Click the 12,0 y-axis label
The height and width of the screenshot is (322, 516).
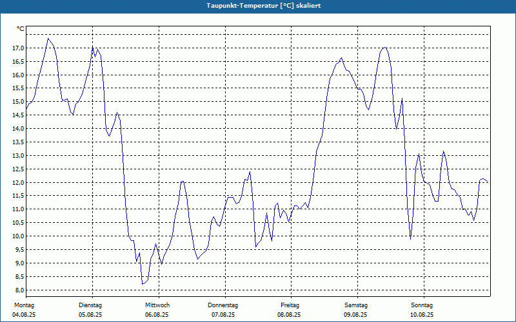[x=18, y=183]
